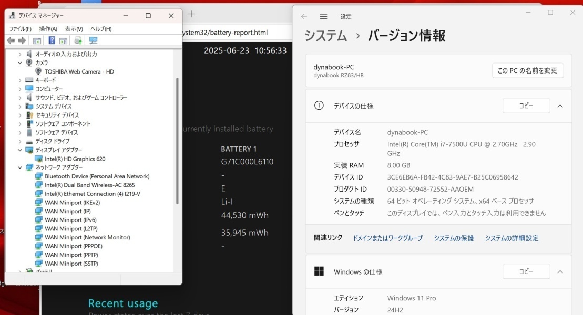Click the camera category webcam icon
Image resolution: width=583 pixels, height=315 pixels.
29,62
